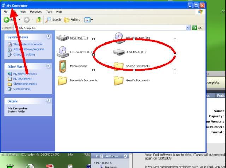
Task: Open the Mobile Device icon
Action: tap(63, 66)
